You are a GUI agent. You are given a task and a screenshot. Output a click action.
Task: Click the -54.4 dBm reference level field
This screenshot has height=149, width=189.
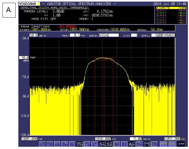pyautogui.click(x=24, y=58)
